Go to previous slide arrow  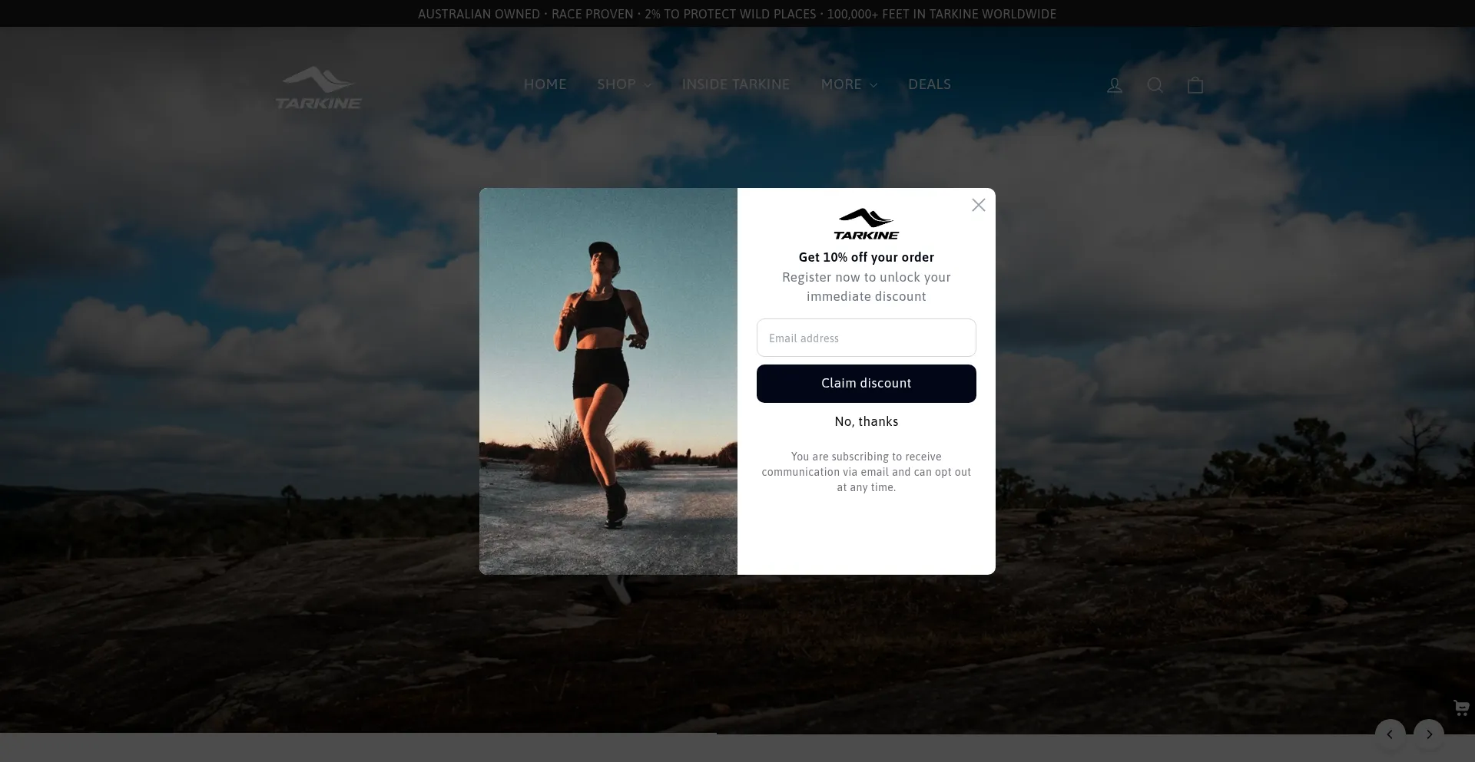coord(1390,734)
